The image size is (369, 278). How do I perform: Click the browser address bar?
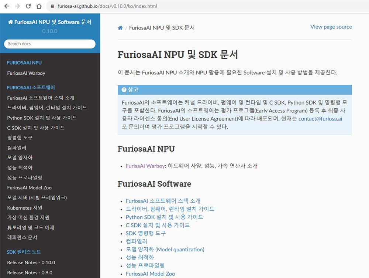[x=111, y=6]
